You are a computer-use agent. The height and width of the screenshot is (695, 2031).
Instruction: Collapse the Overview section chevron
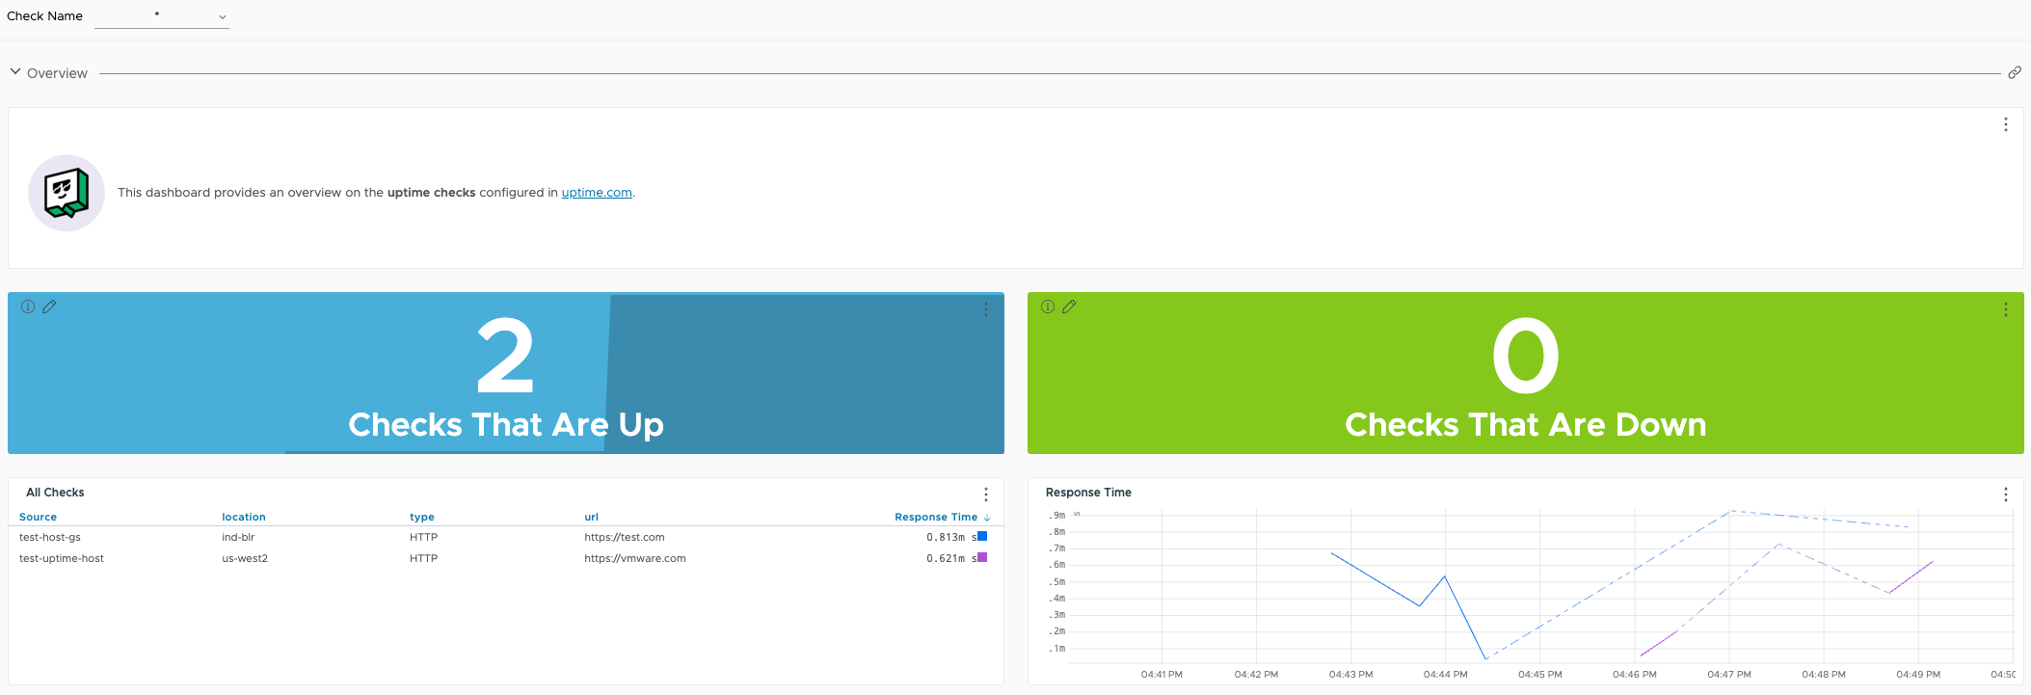(15, 71)
